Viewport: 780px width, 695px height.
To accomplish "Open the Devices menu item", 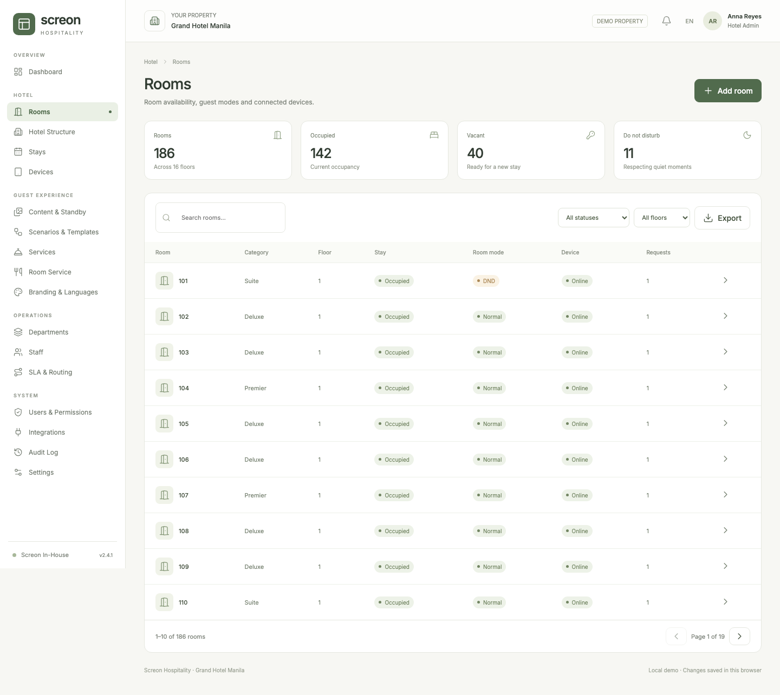I will pos(62,172).
